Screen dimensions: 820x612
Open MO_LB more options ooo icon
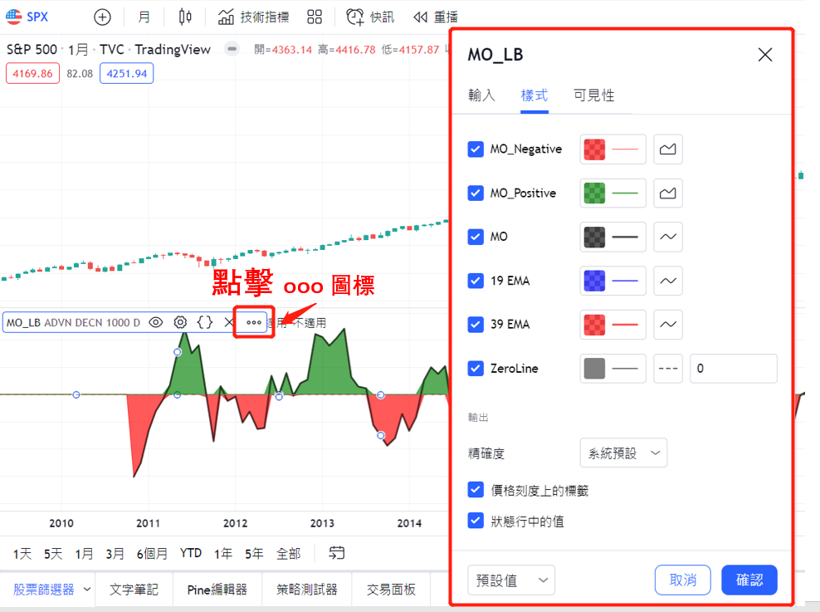coord(254,322)
